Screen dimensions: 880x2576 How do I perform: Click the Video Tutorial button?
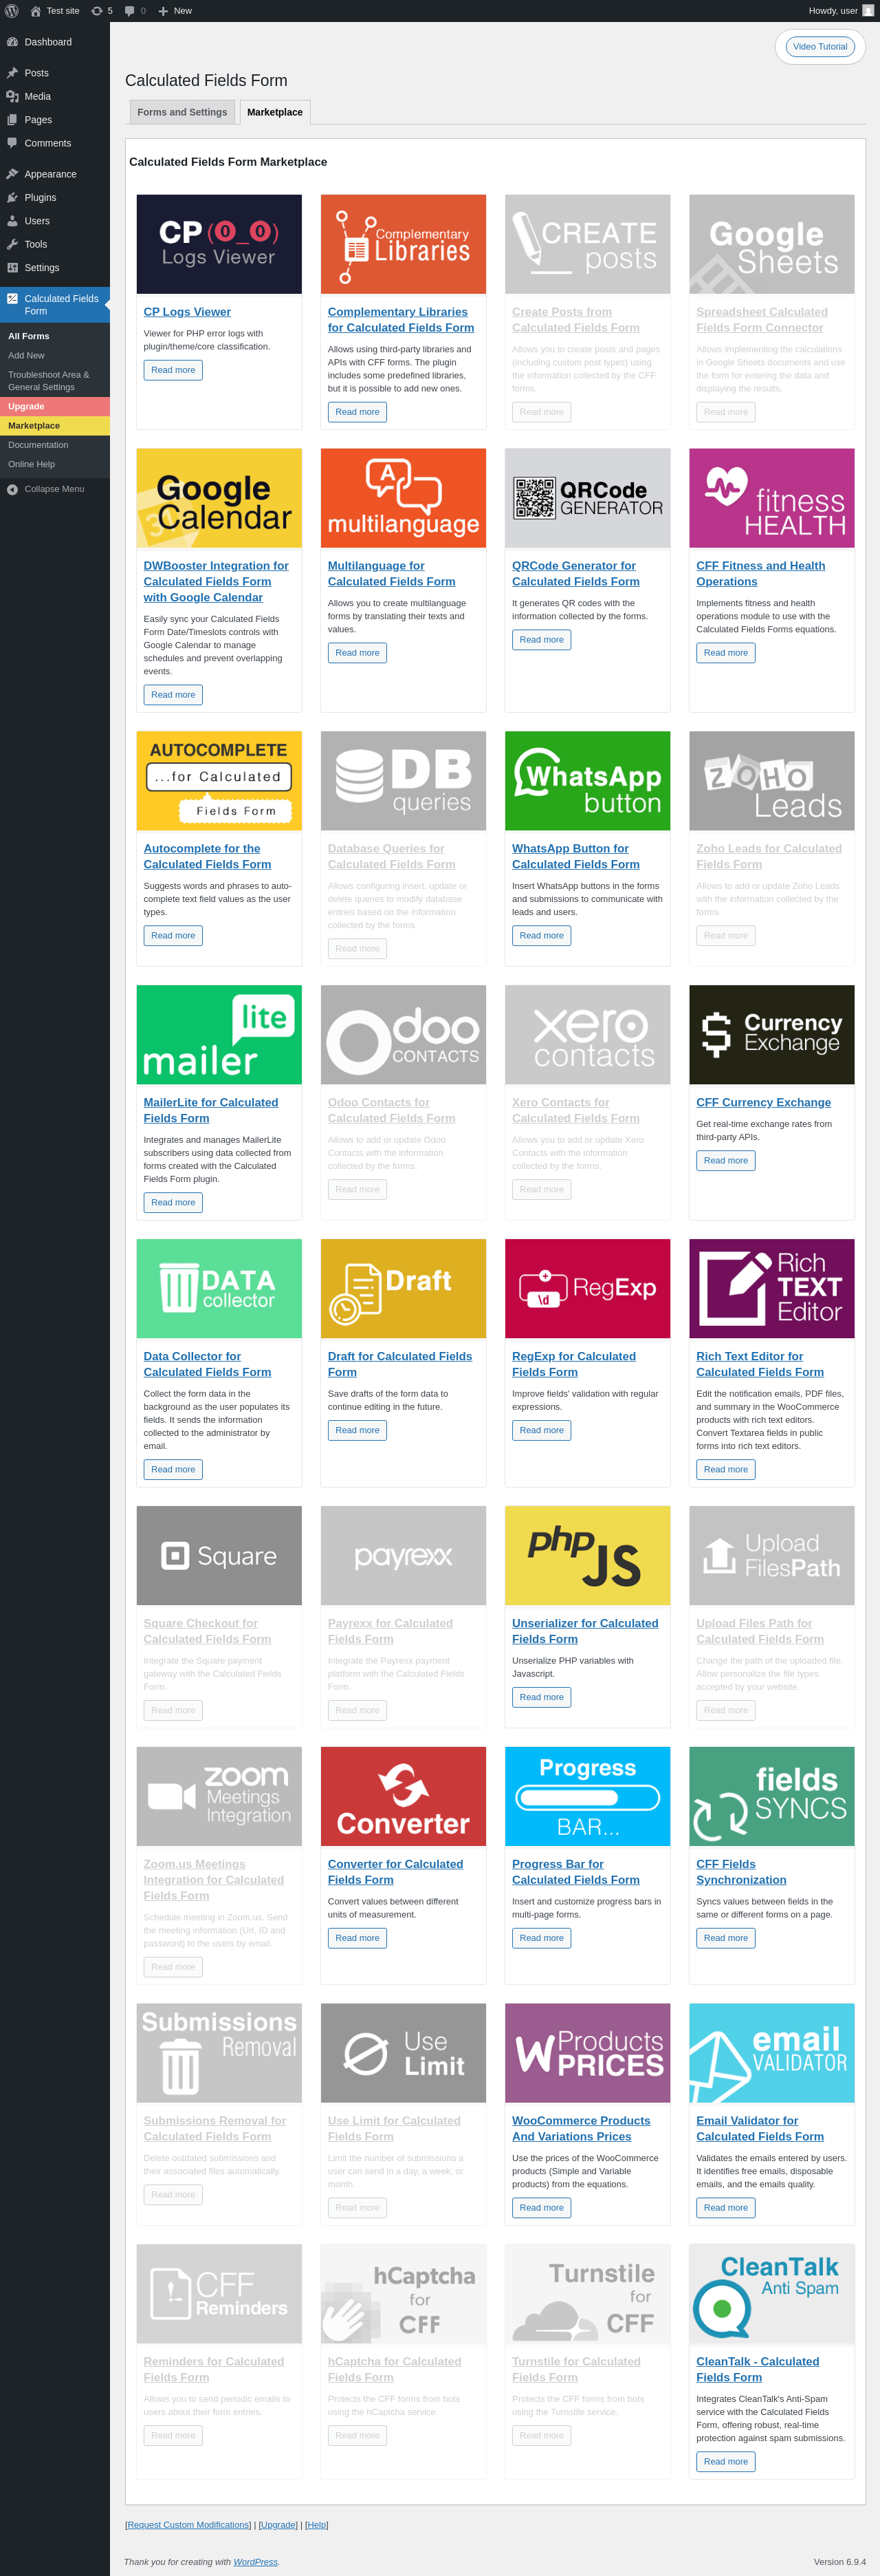820,47
